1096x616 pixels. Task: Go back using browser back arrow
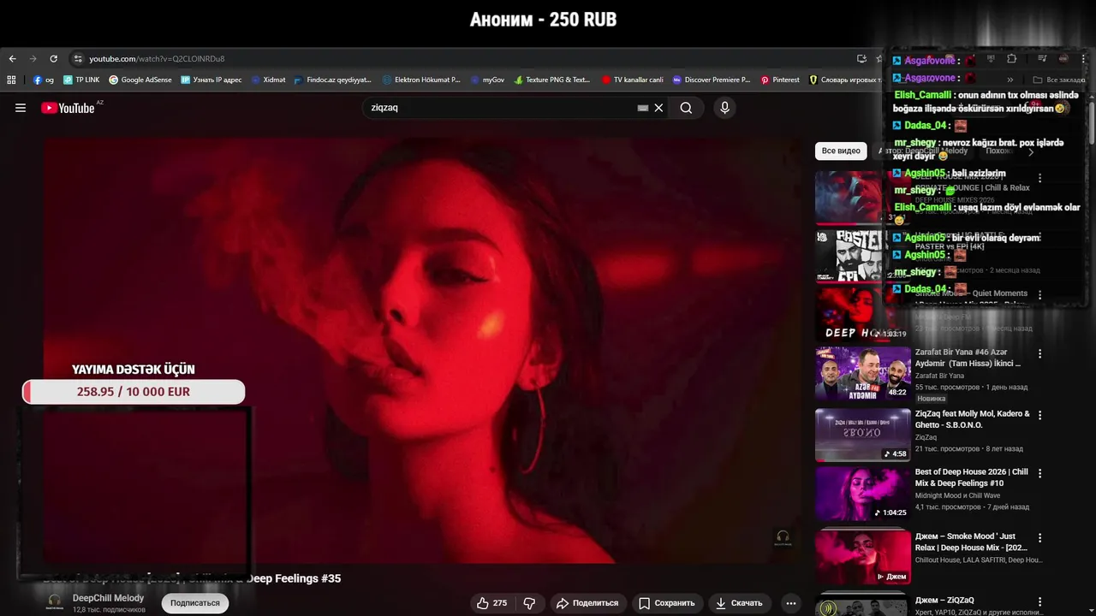pyautogui.click(x=12, y=59)
